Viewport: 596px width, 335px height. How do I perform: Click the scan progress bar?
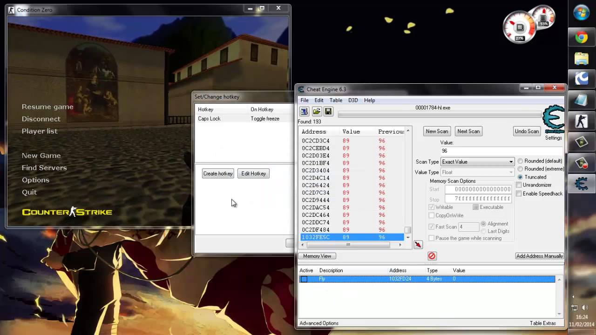(x=440, y=114)
